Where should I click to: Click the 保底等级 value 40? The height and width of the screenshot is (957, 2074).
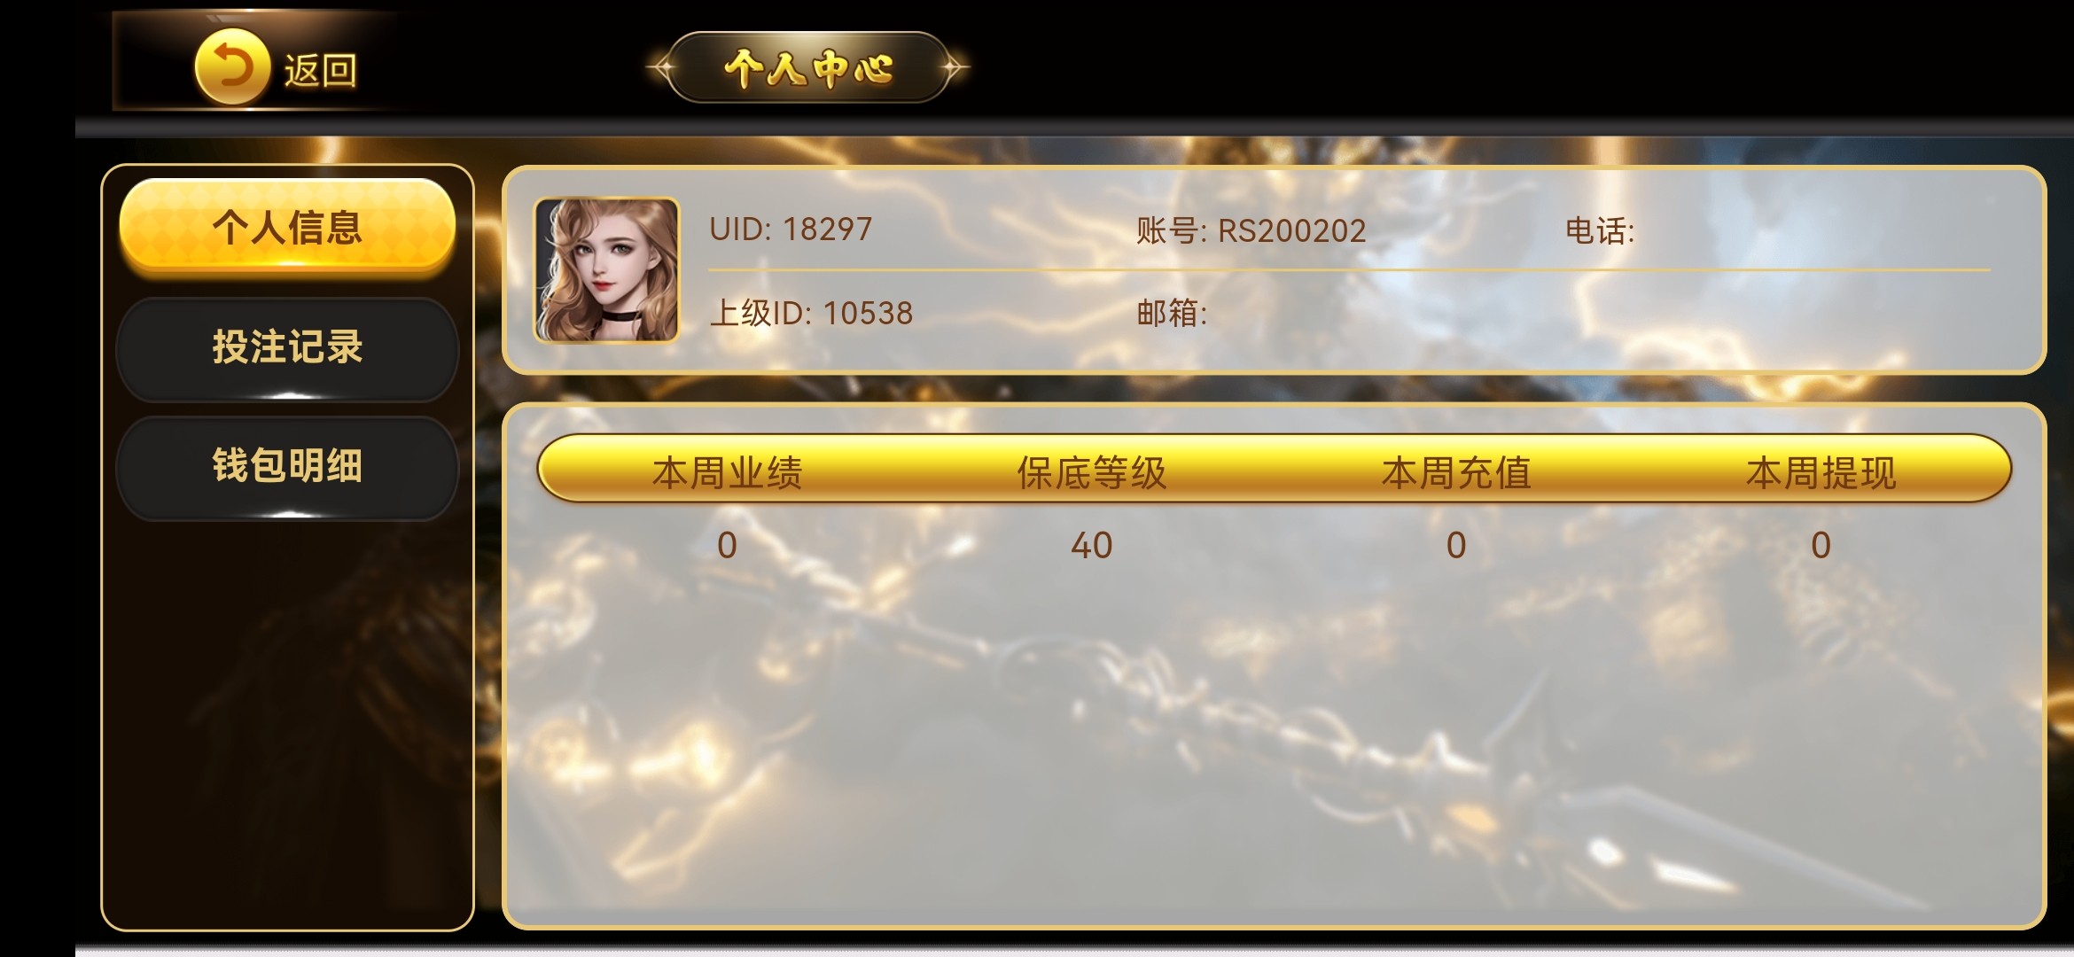click(1092, 545)
